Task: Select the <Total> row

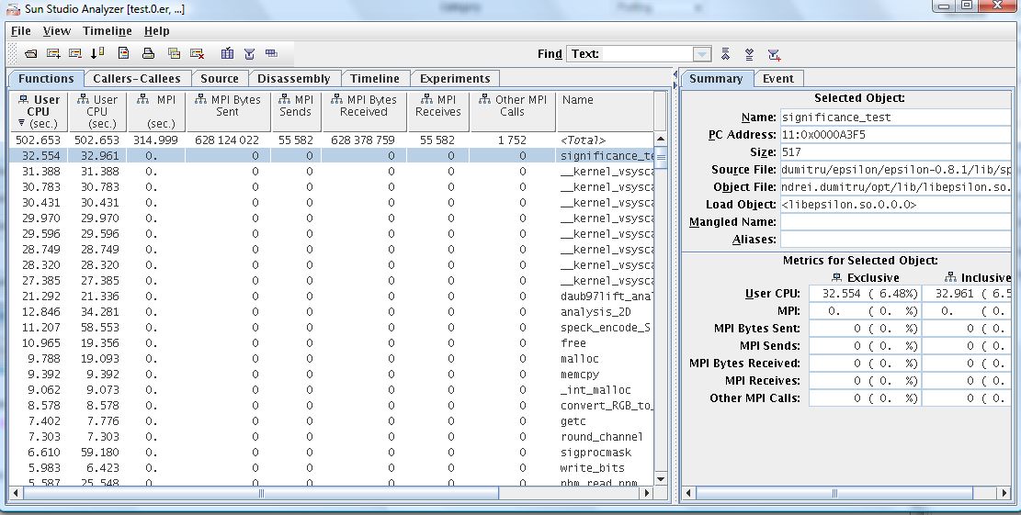Action: pos(332,140)
